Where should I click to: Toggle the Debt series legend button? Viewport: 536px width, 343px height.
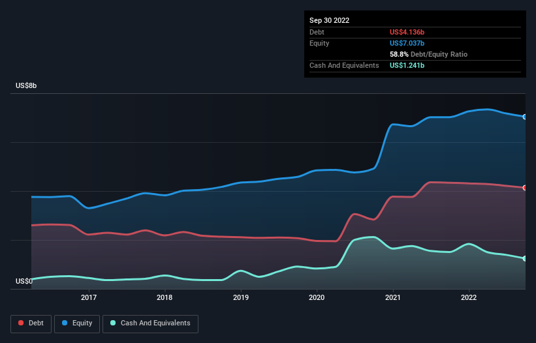[31, 323]
